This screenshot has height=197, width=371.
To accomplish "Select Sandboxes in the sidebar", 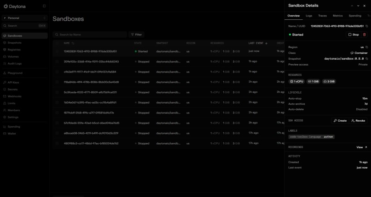I will [24, 36].
